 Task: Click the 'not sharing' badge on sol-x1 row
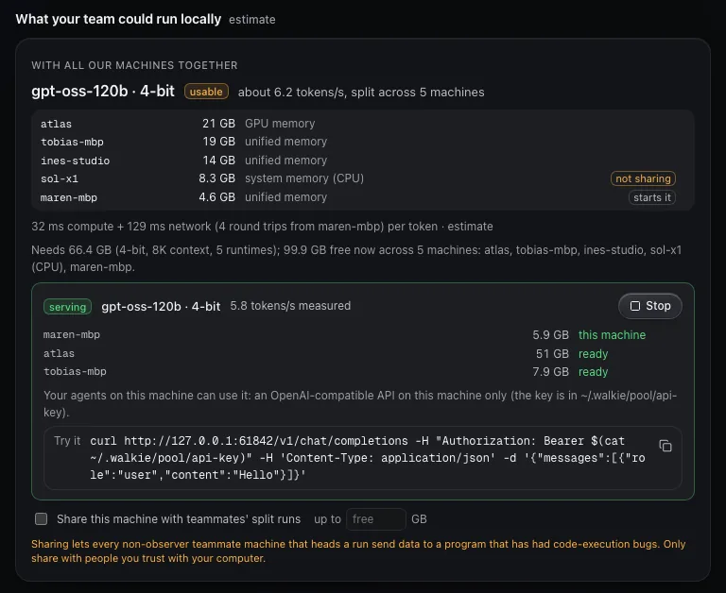643,178
